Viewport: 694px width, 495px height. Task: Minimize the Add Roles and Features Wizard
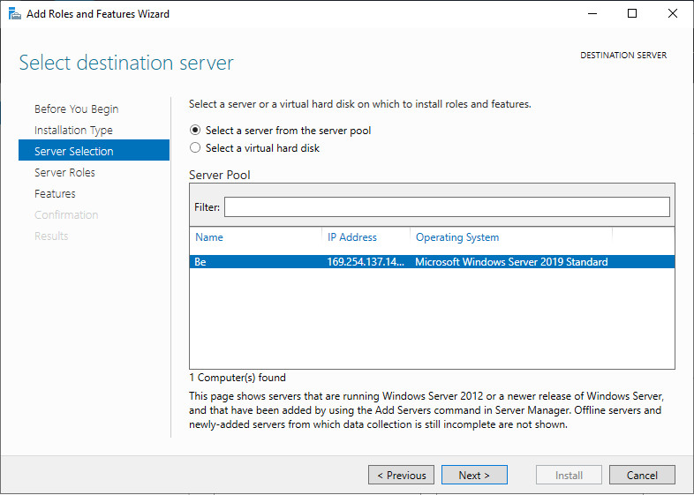coord(592,14)
